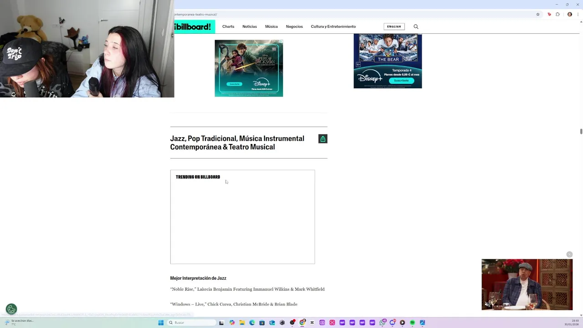
Task: Click the browser address bar URL
Action: click(195, 14)
